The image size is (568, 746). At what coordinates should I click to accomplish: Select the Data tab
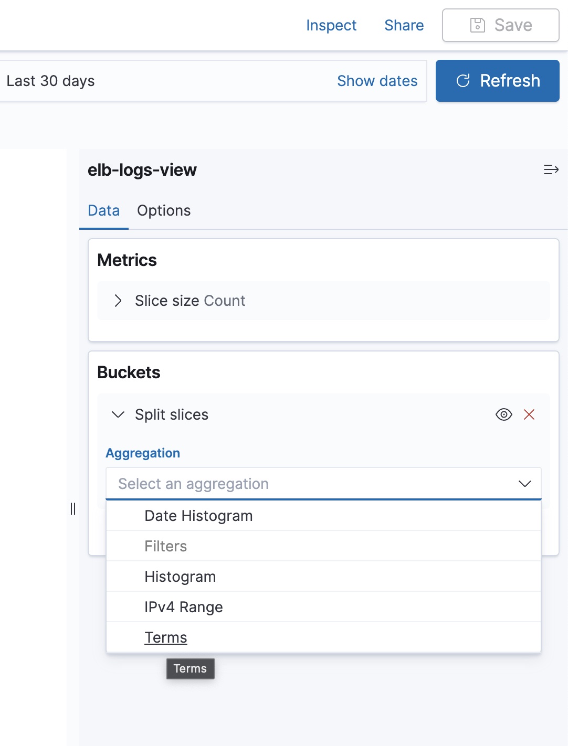[104, 210]
